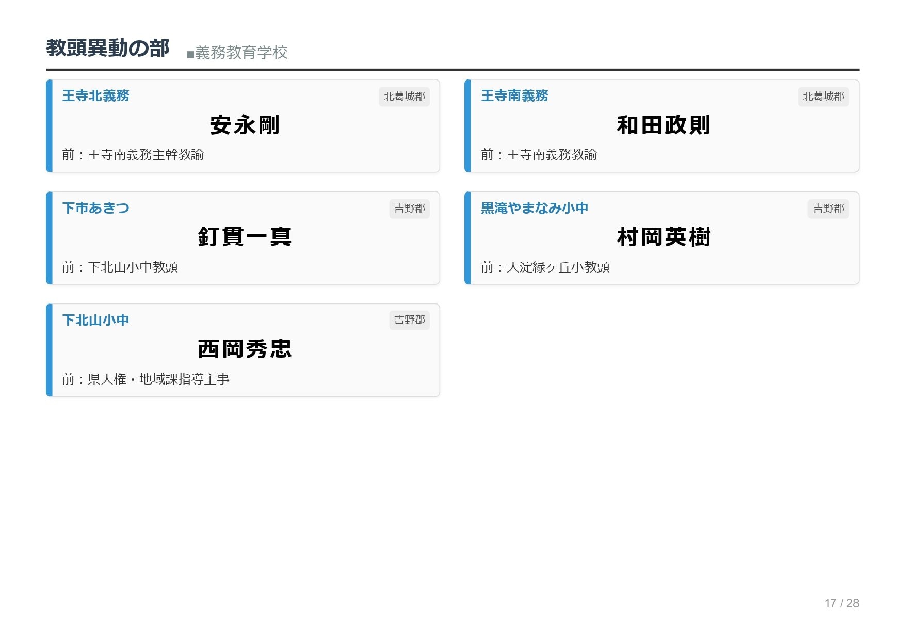Click the 吉野郡 badge on 下市あきつ card
Viewport: 905px width, 640px height.
pyautogui.click(x=409, y=209)
